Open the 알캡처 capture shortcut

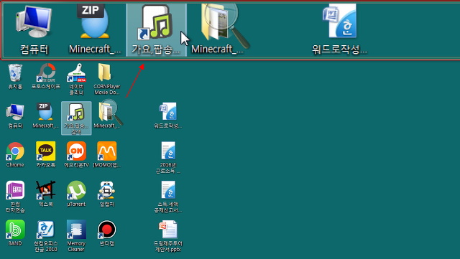tap(107, 194)
